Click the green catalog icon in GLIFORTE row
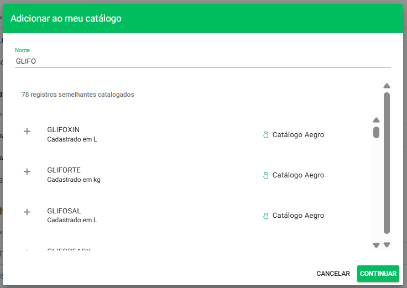 point(265,175)
